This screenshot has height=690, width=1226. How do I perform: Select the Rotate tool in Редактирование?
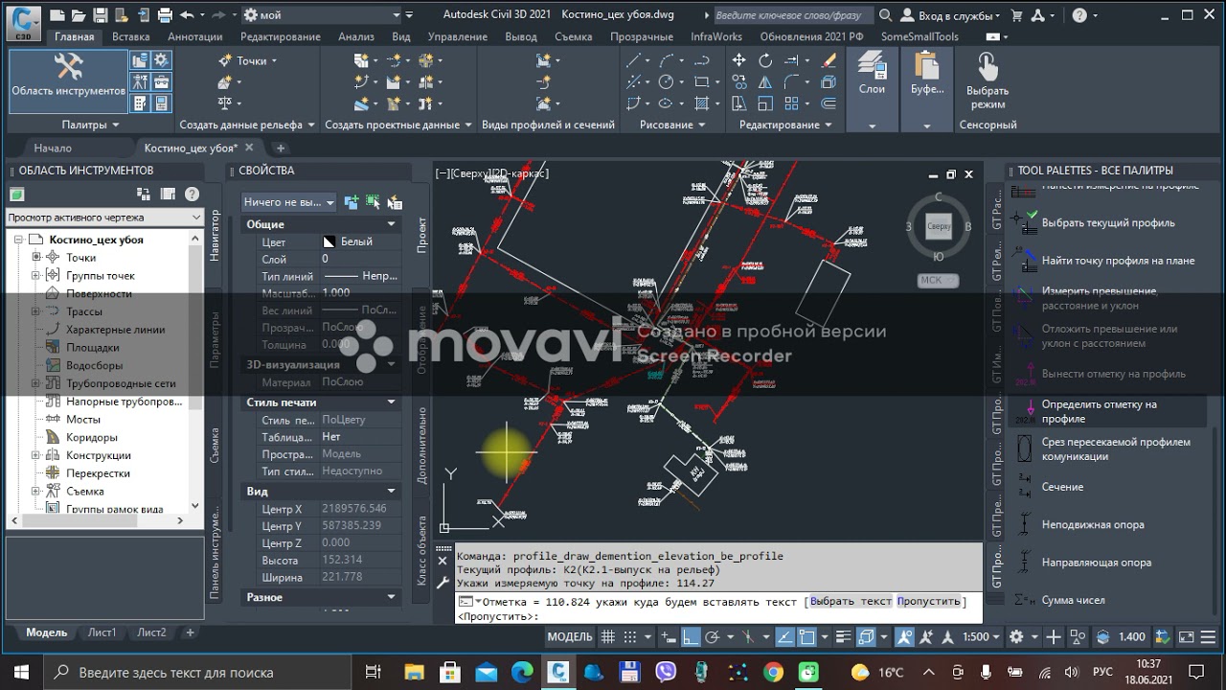[x=765, y=60]
